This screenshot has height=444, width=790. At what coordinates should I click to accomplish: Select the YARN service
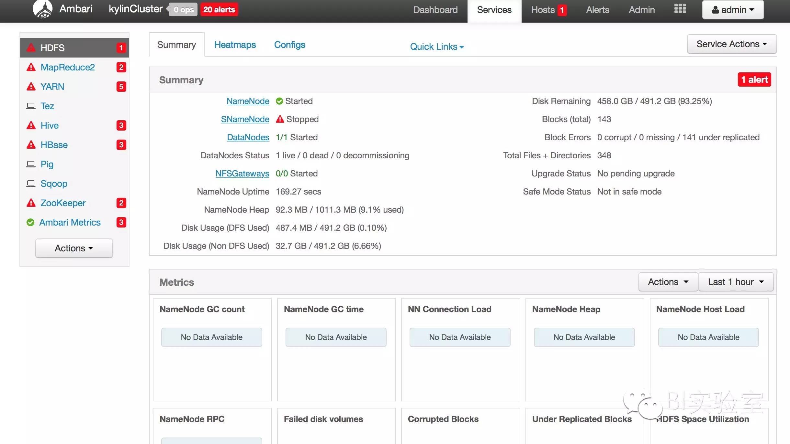[x=52, y=87]
